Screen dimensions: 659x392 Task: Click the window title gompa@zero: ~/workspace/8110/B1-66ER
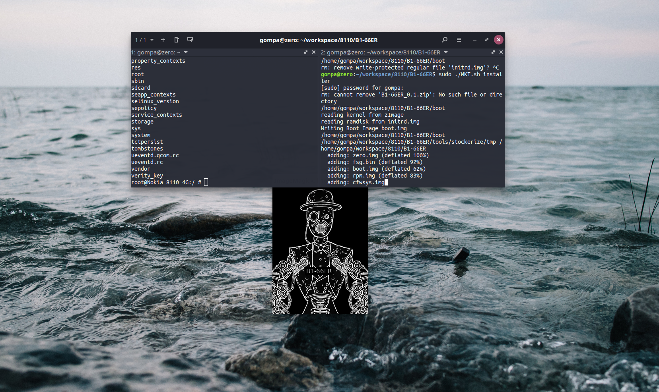319,40
